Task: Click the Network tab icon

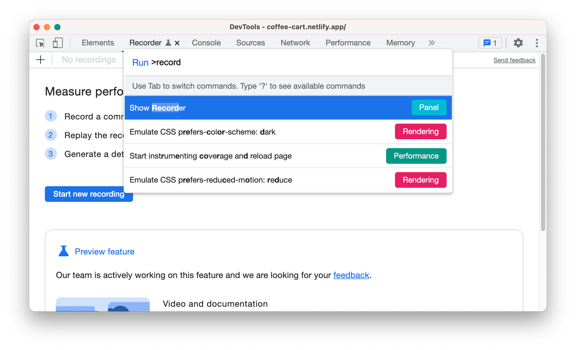Action: (x=295, y=42)
